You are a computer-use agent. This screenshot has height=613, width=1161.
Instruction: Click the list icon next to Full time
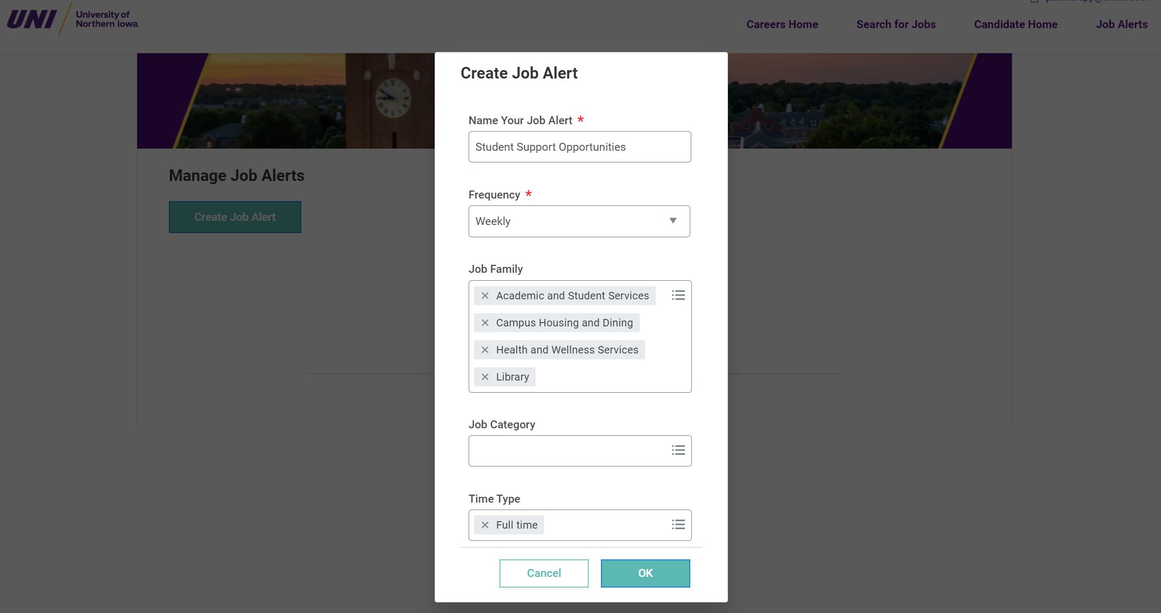(679, 524)
